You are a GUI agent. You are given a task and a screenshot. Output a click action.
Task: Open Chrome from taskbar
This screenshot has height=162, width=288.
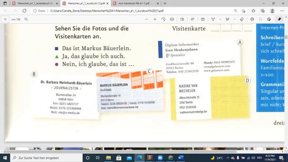click(x=171, y=158)
